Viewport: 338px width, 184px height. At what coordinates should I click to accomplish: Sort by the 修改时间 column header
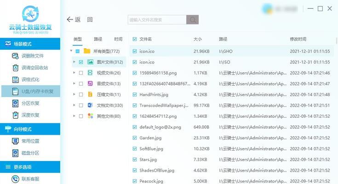click(298, 39)
